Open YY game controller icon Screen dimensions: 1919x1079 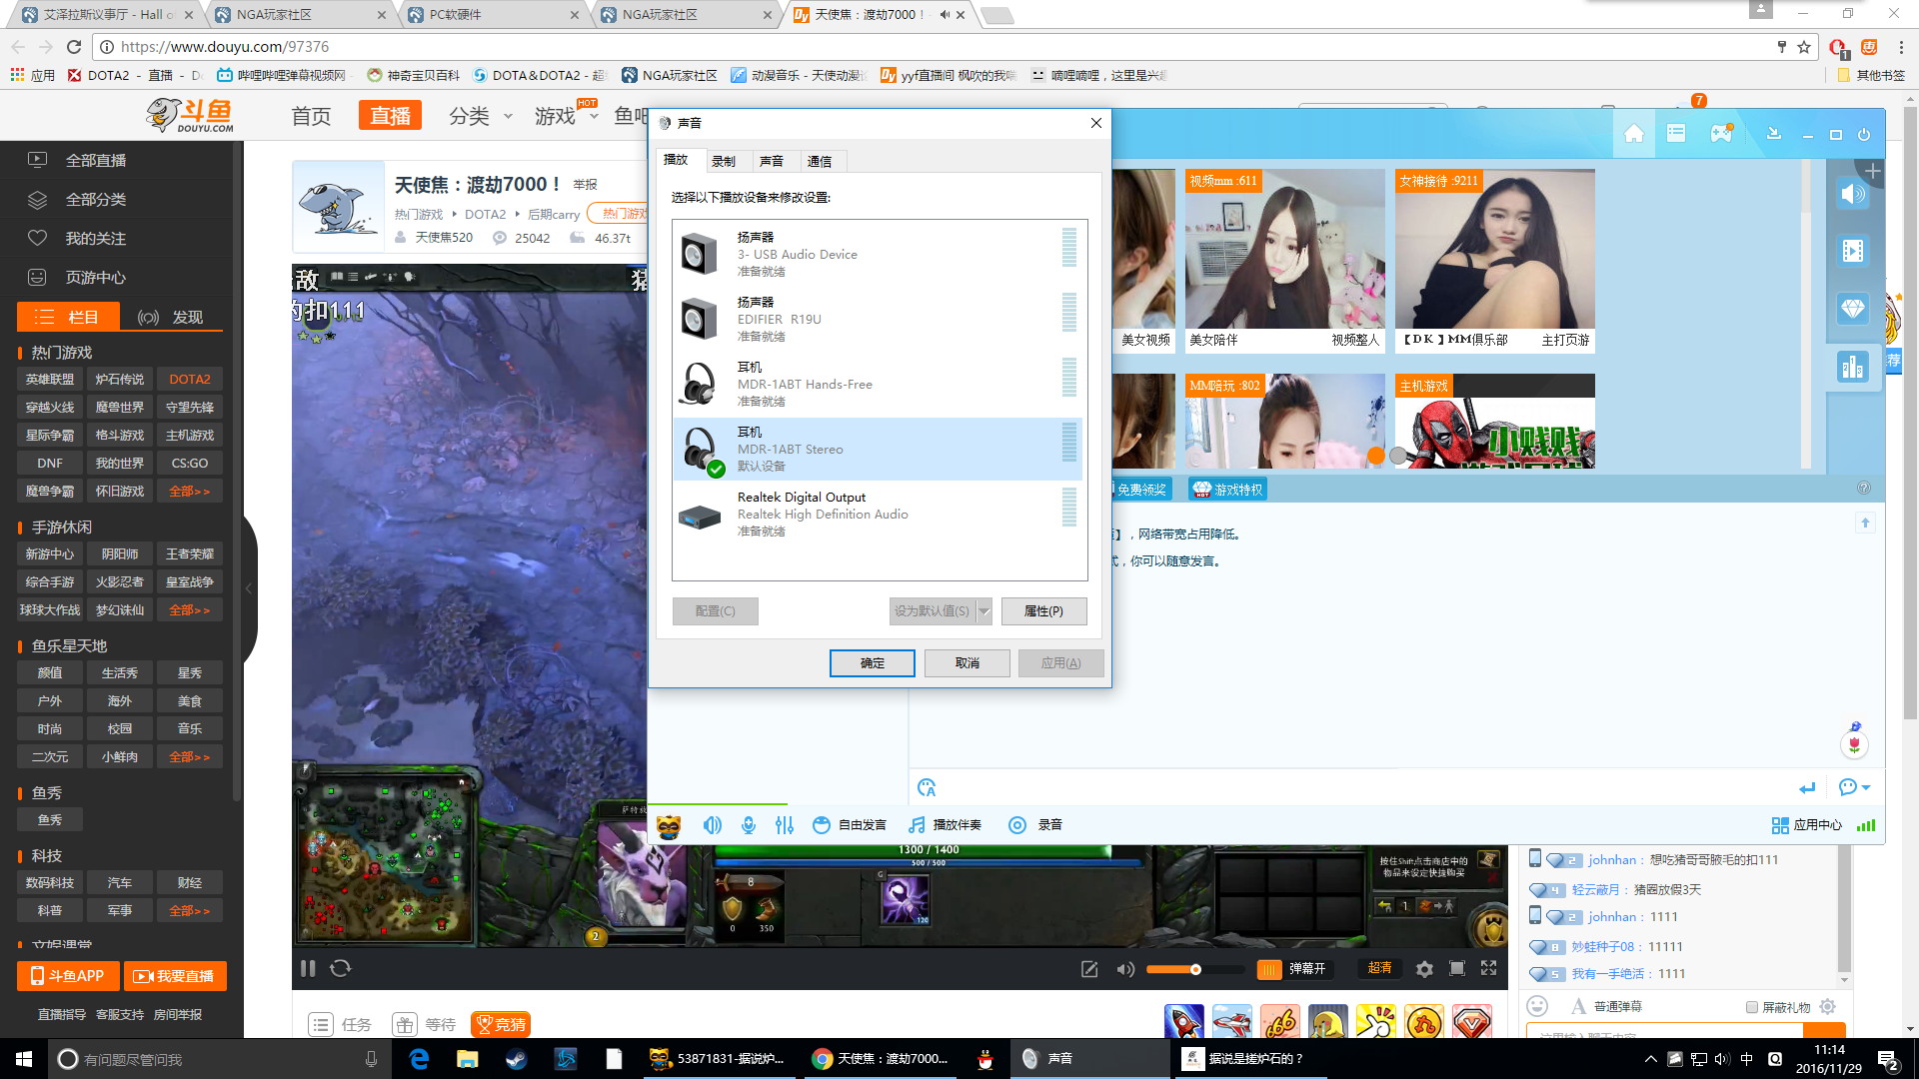point(1720,133)
